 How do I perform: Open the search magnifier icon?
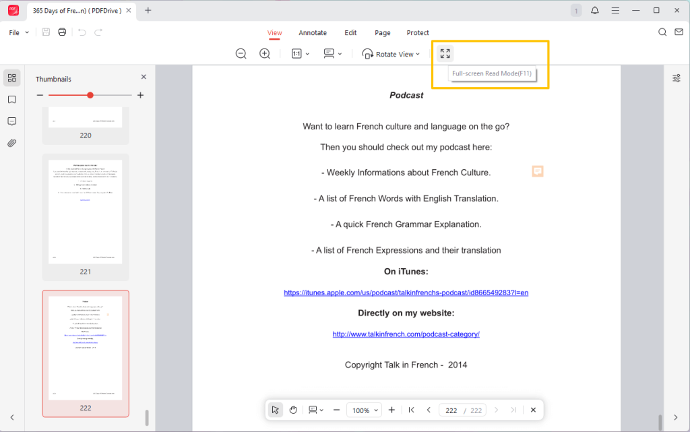pyautogui.click(x=662, y=32)
